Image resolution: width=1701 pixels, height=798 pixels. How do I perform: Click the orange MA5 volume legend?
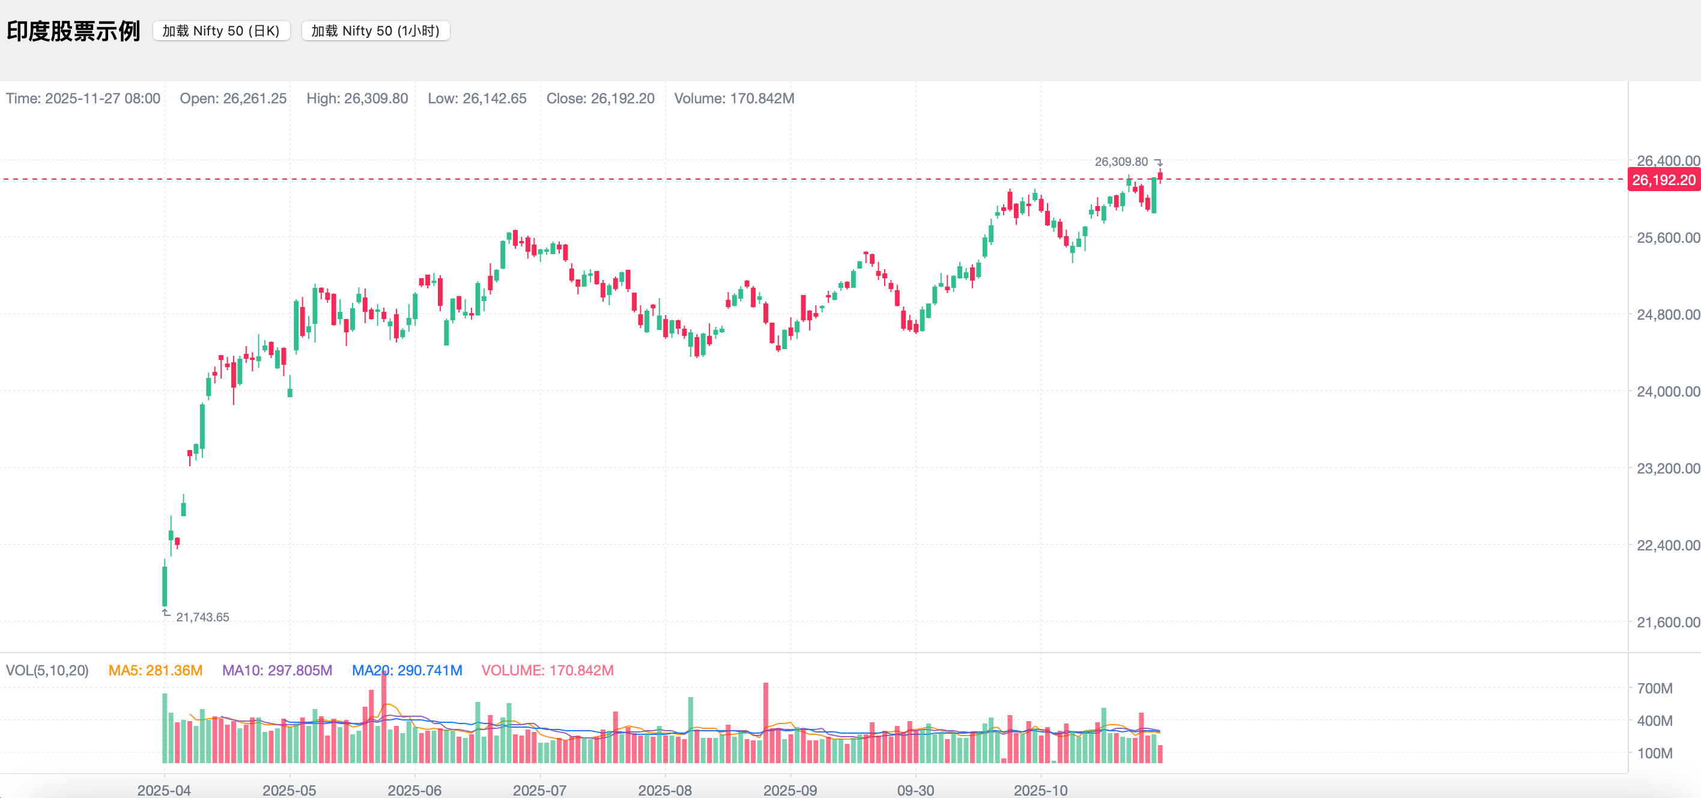[x=155, y=670]
